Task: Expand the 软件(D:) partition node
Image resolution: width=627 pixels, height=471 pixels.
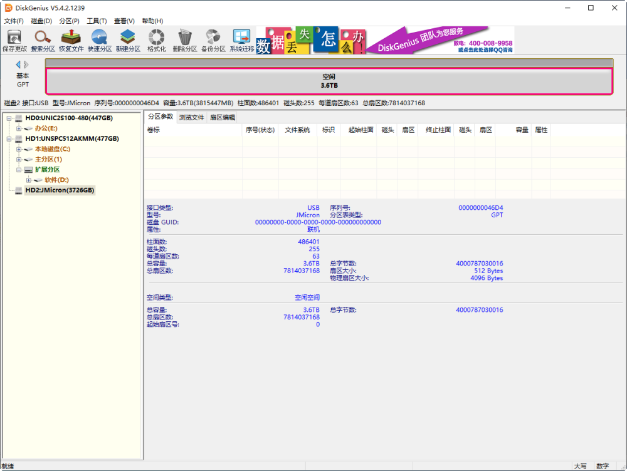Action: [x=28, y=180]
